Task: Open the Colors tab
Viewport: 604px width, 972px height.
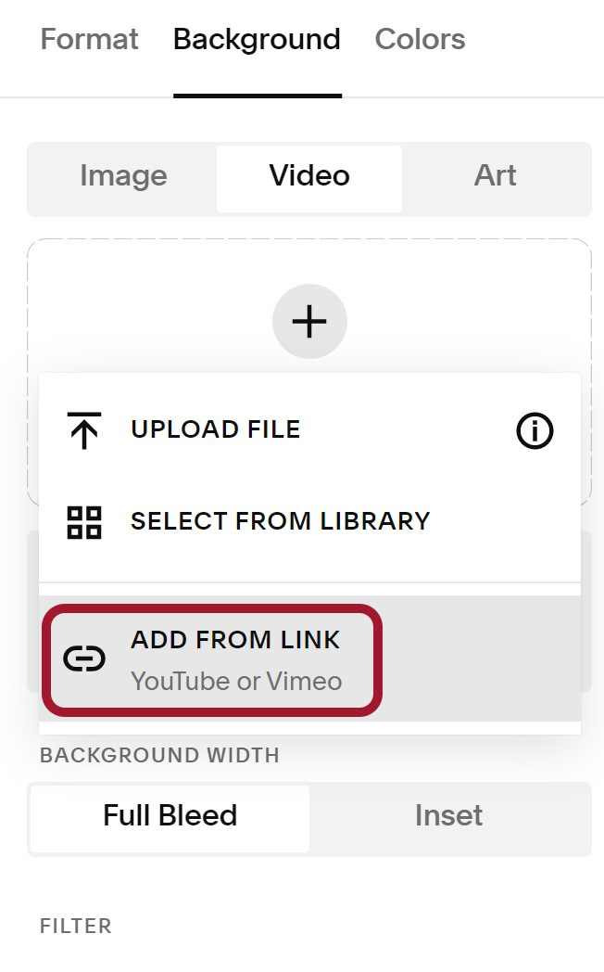Action: [x=420, y=40]
